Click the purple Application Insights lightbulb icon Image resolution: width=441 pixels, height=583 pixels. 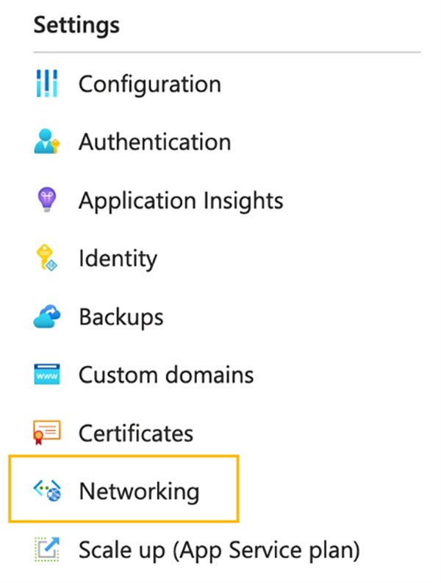pos(46,200)
